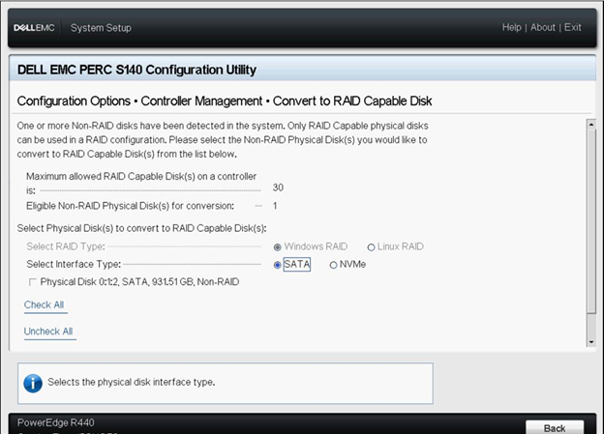Click the System Setup title

click(101, 28)
